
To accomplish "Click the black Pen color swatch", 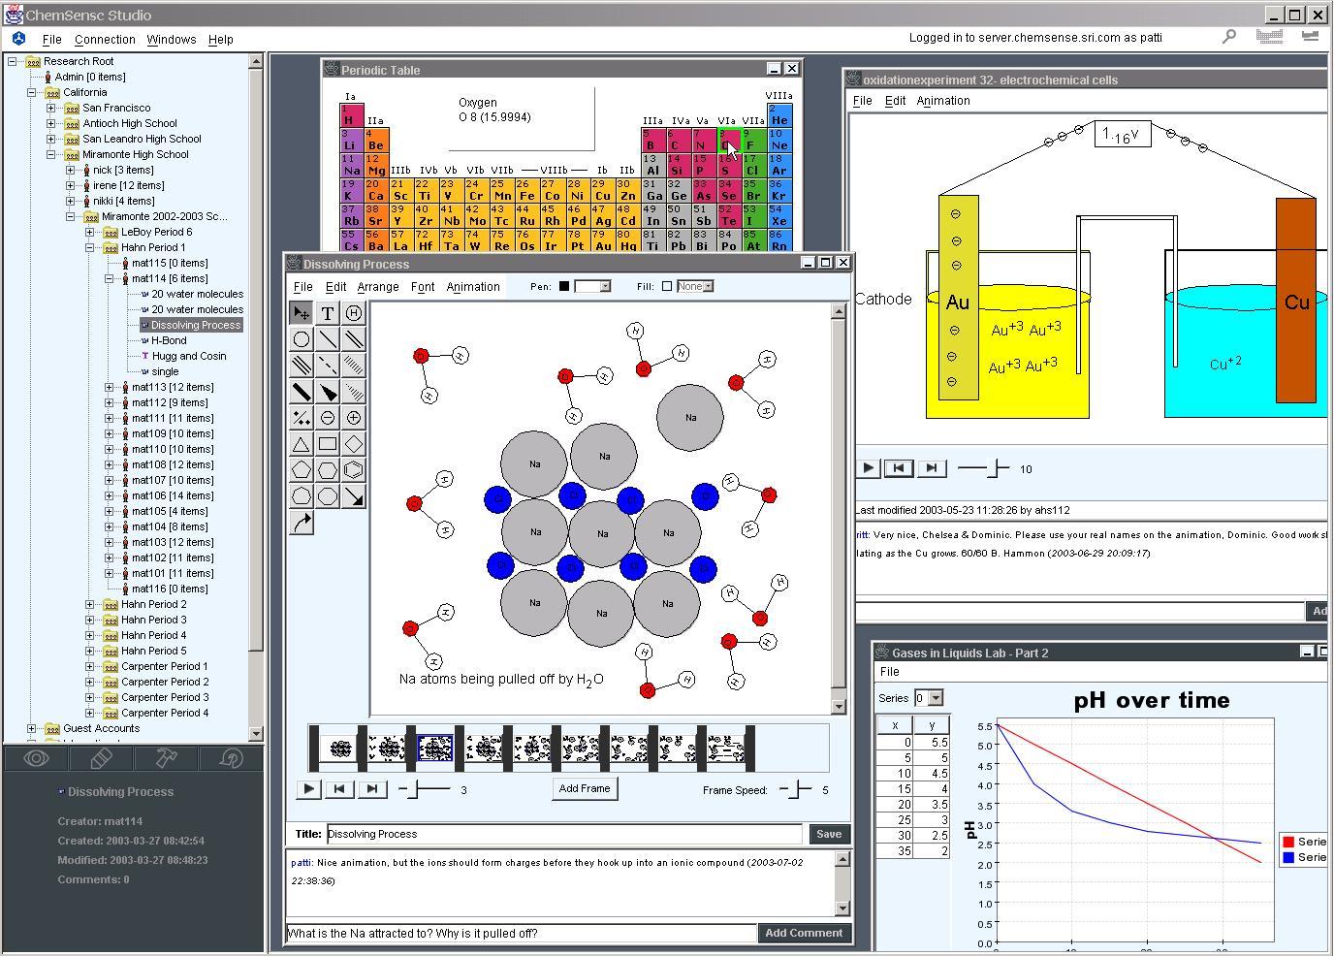I will coord(564,286).
